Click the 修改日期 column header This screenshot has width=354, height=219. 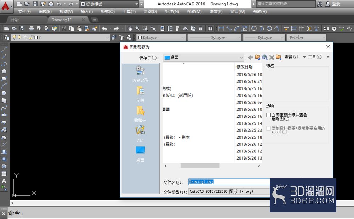click(245, 67)
